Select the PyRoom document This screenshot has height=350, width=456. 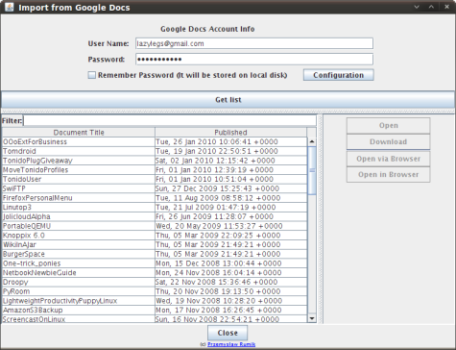click(79, 291)
